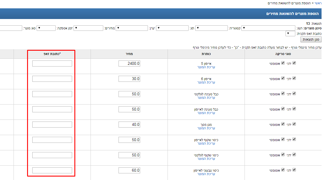Toggle ידני checkbox for אייפון 5

click(294, 63)
